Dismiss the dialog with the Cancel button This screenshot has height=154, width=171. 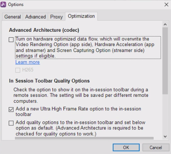click(156, 147)
